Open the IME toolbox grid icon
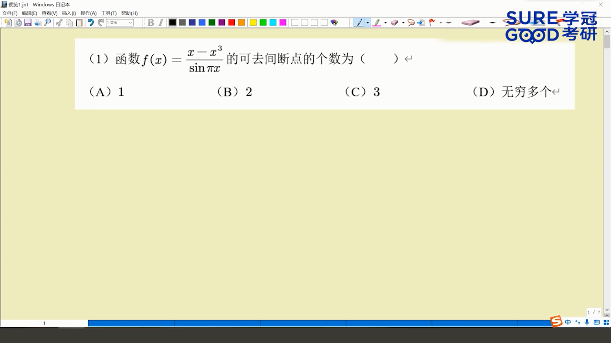This screenshot has height=343, width=611. (x=606, y=323)
